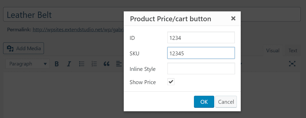Focus the ID input field
The width and height of the screenshot is (306, 118).
tap(201, 38)
